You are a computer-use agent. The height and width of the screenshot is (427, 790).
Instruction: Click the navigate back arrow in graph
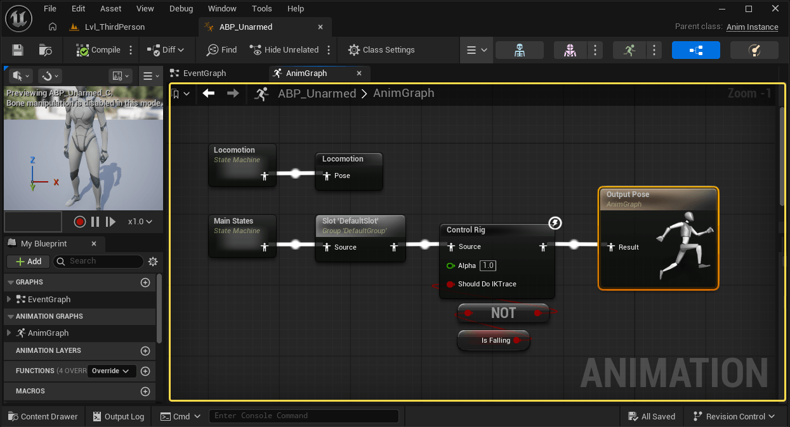click(209, 94)
